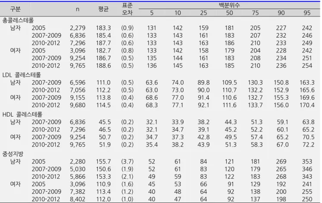
Task: Click the mean value 113.8
Action: click(103, 98)
